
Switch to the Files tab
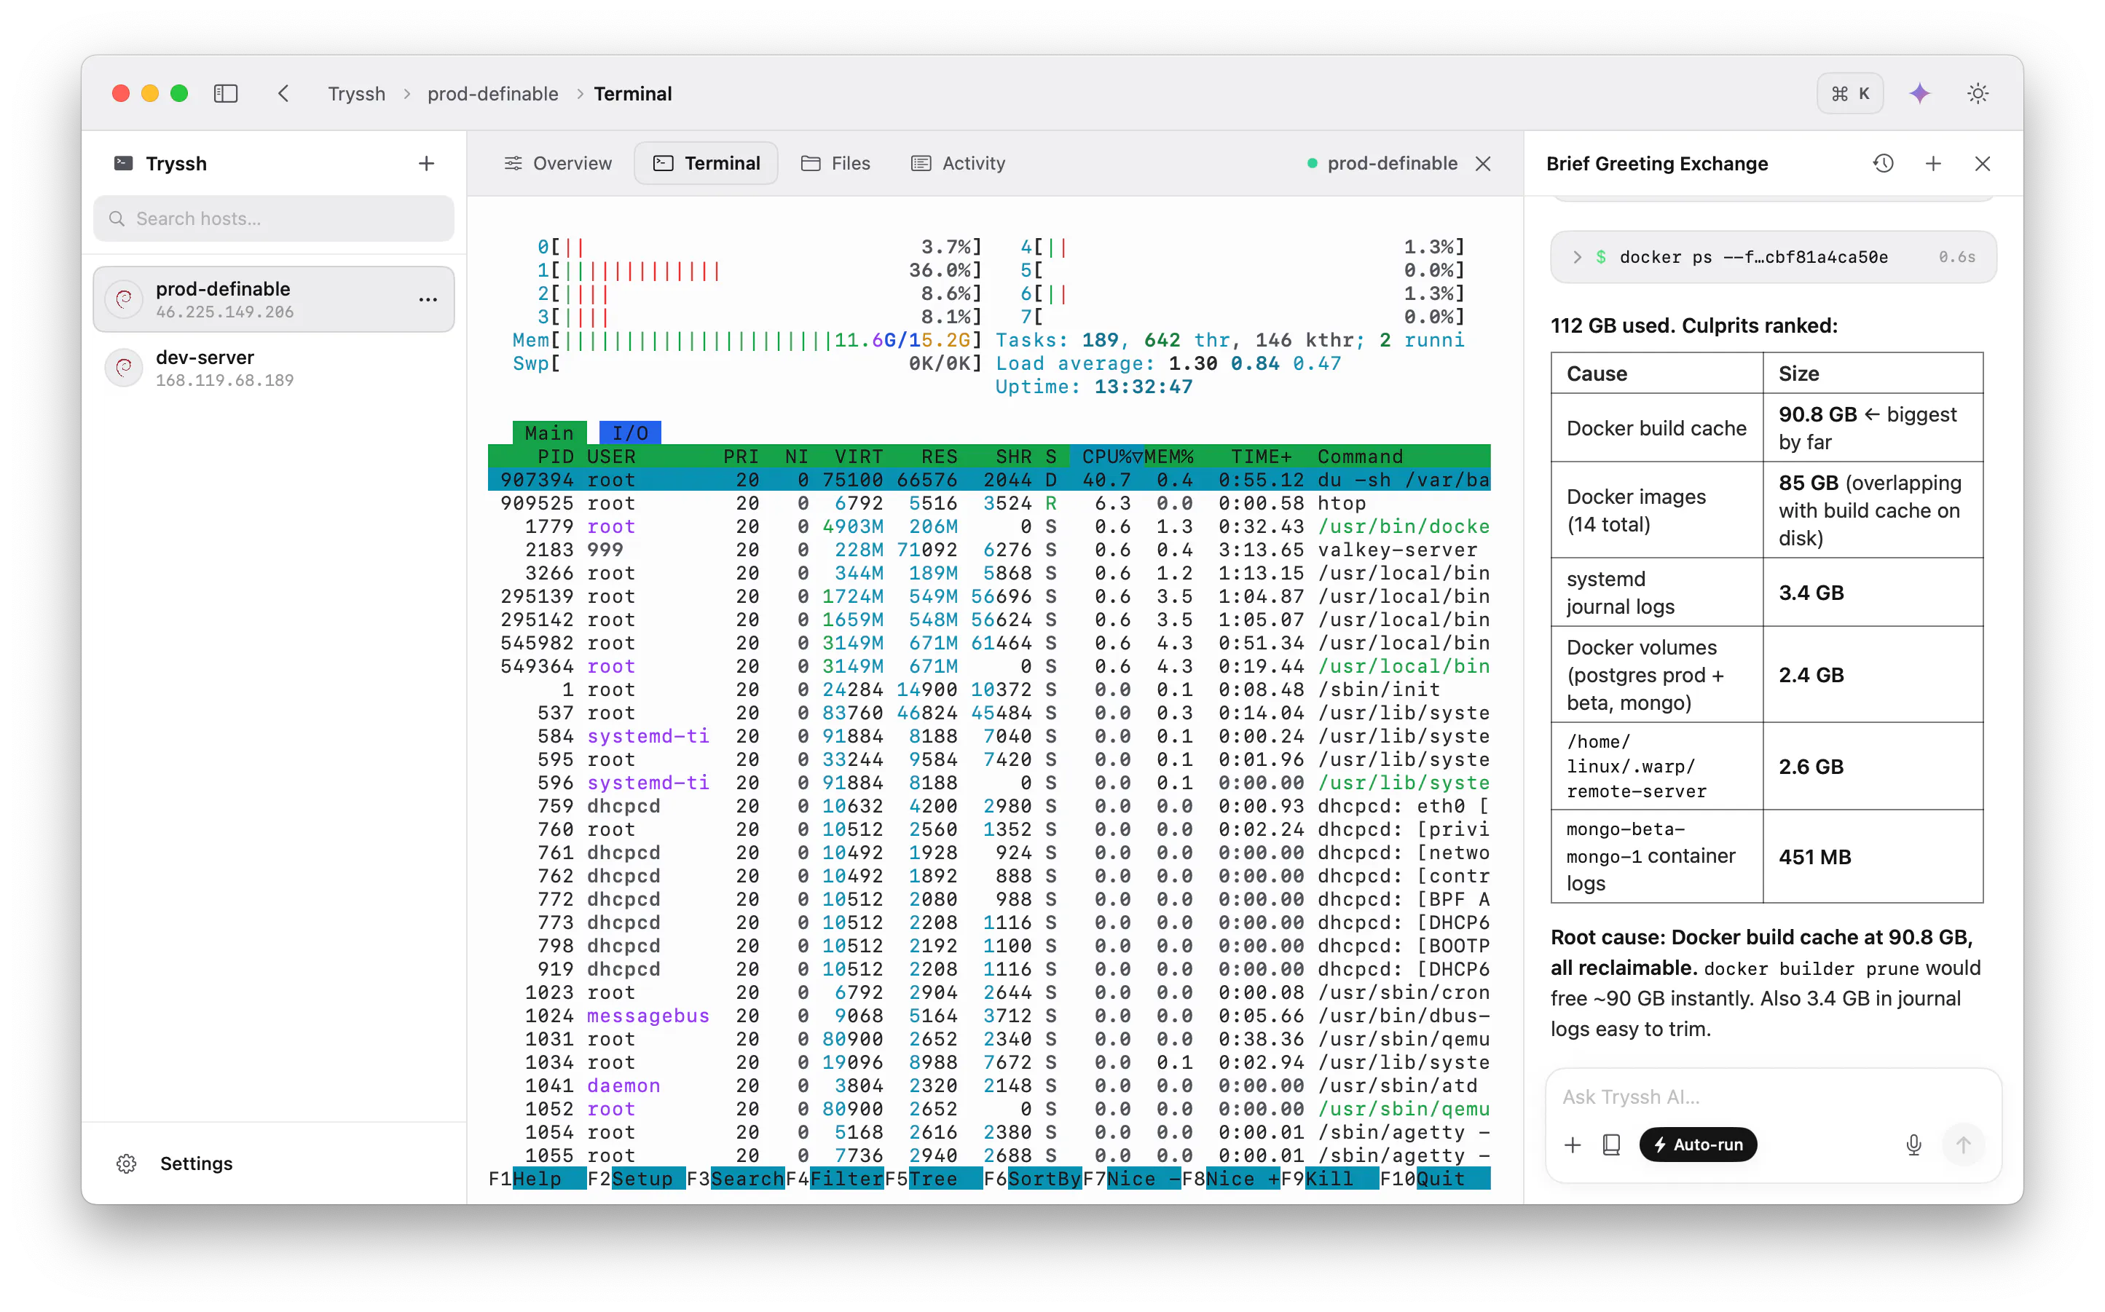pos(835,163)
